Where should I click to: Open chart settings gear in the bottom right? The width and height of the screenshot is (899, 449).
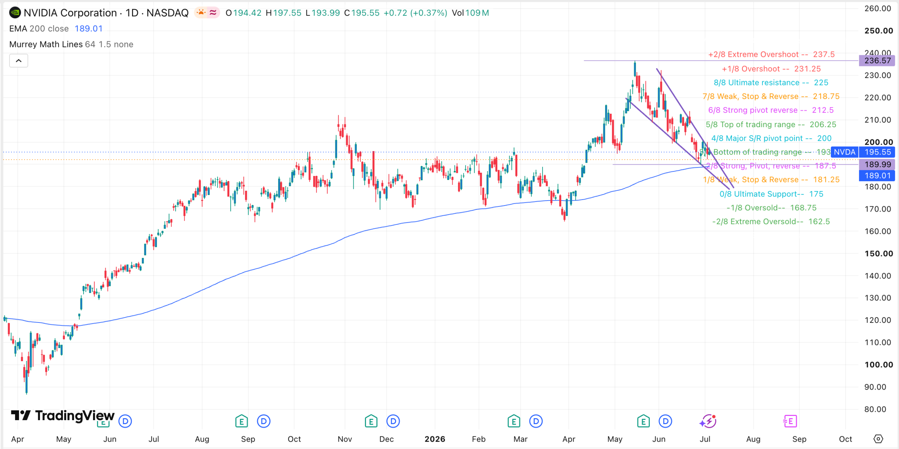click(x=878, y=439)
